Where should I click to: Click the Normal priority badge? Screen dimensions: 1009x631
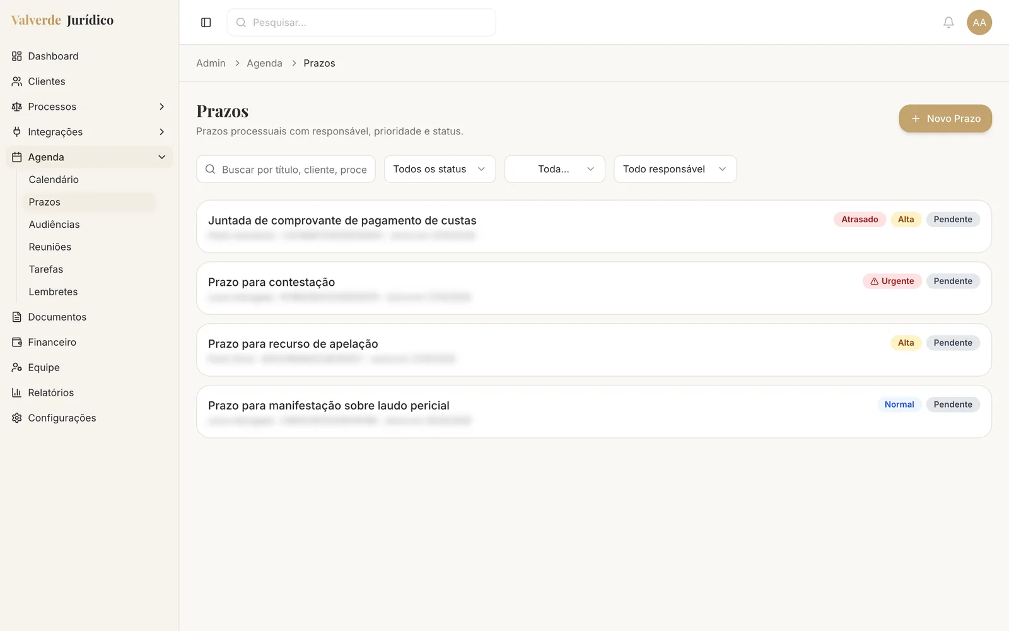[899, 404]
